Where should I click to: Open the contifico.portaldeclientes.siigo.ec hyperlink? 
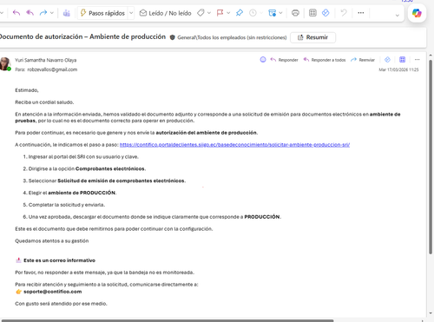click(x=234, y=145)
